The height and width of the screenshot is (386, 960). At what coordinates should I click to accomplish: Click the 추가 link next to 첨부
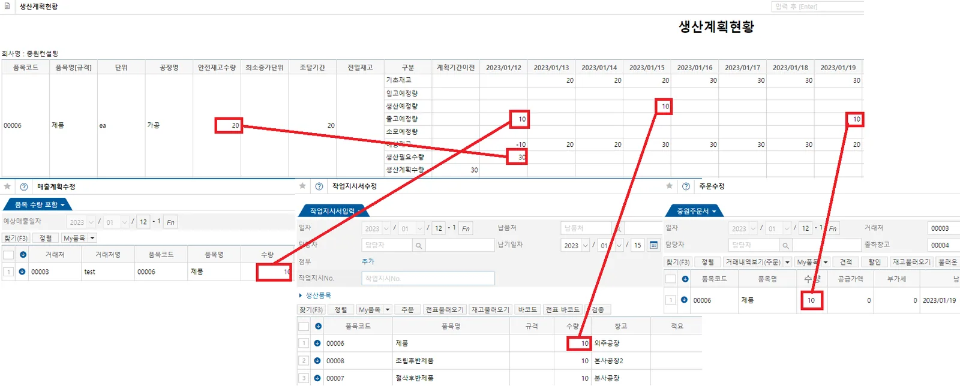pos(368,261)
